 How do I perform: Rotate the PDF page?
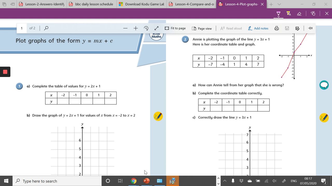(x=146, y=28)
